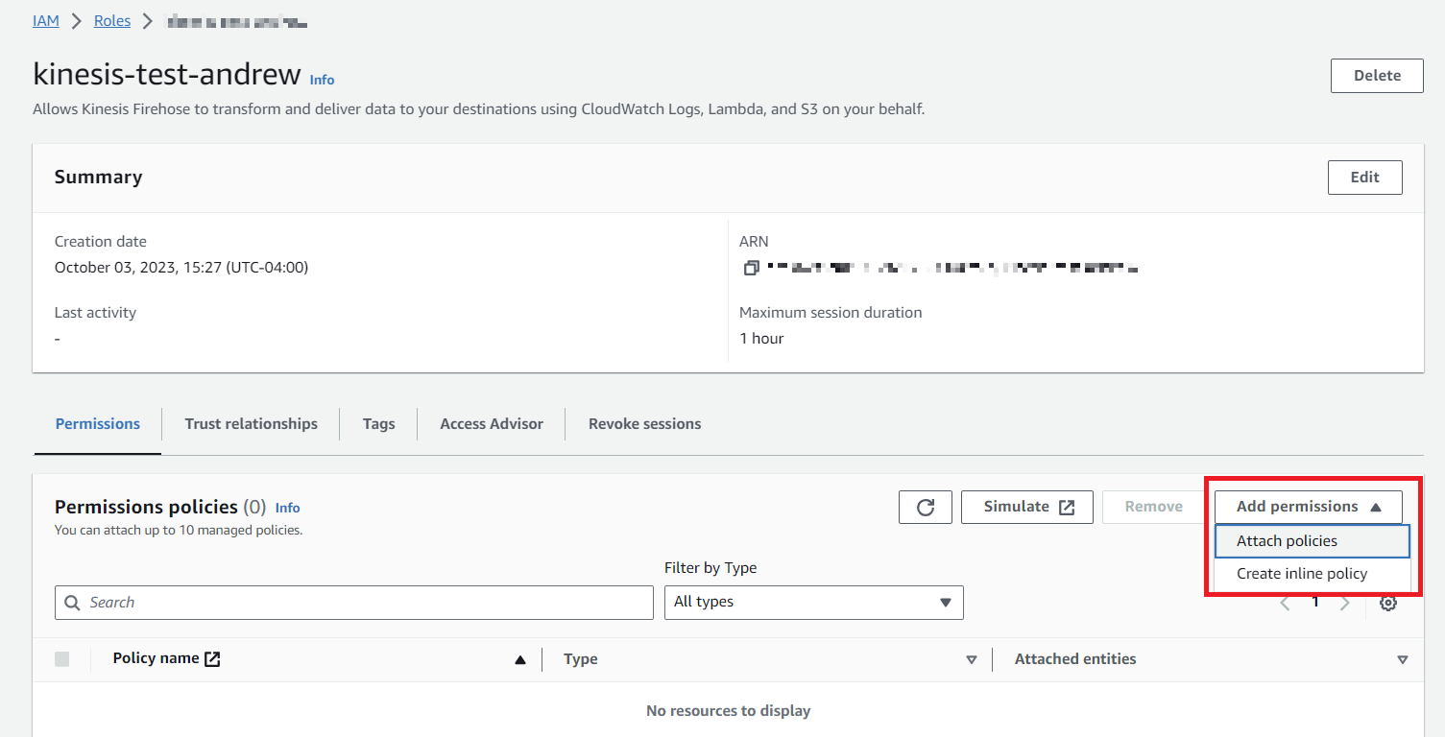Open table preferences via the gear icon
The width and height of the screenshot is (1445, 737).
coord(1388,603)
